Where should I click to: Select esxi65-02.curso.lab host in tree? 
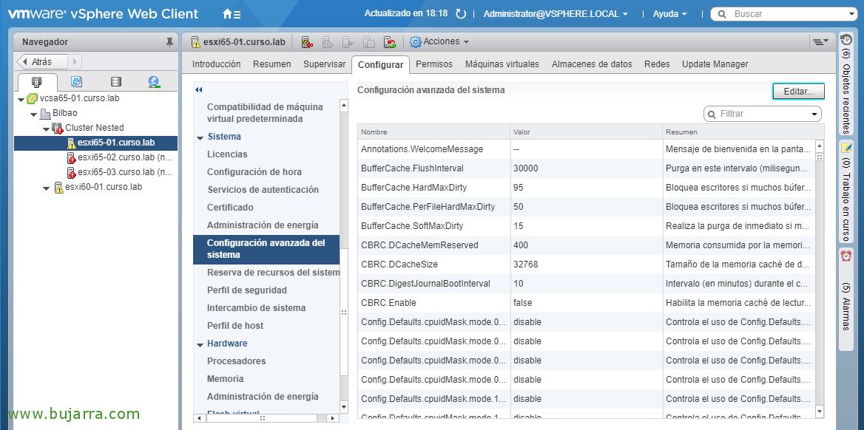coord(120,158)
